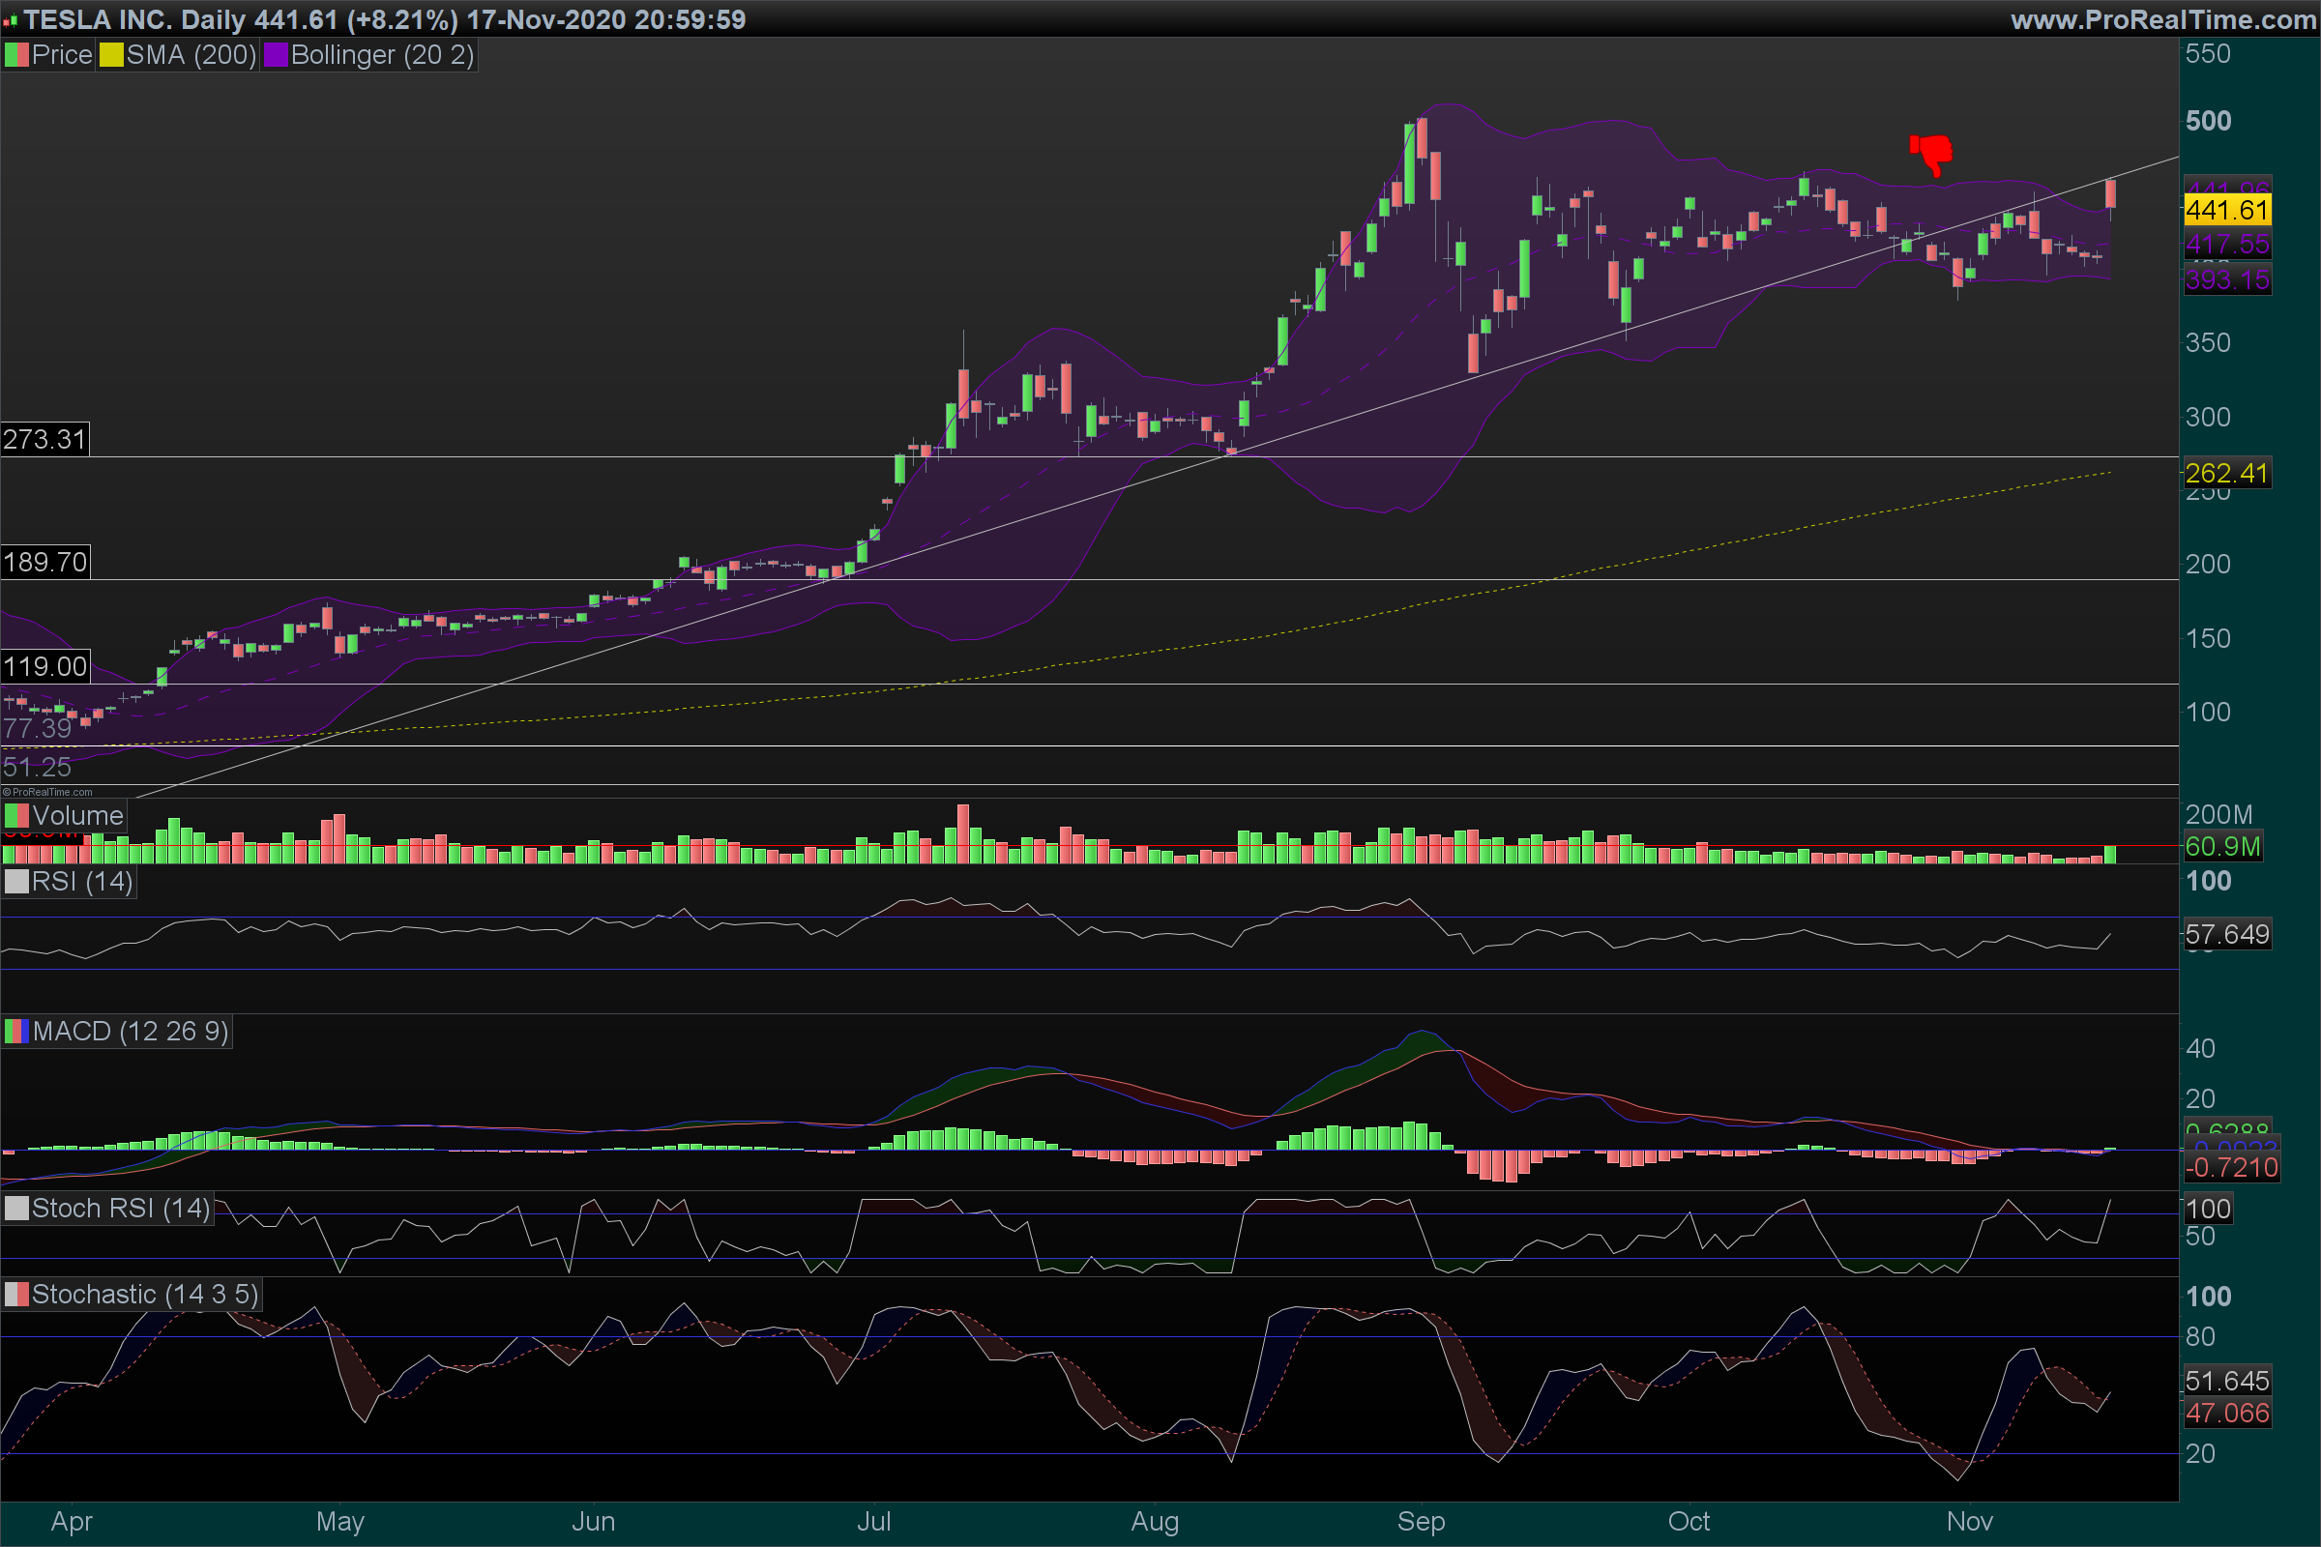Click the Price legend color icon

coord(16,55)
